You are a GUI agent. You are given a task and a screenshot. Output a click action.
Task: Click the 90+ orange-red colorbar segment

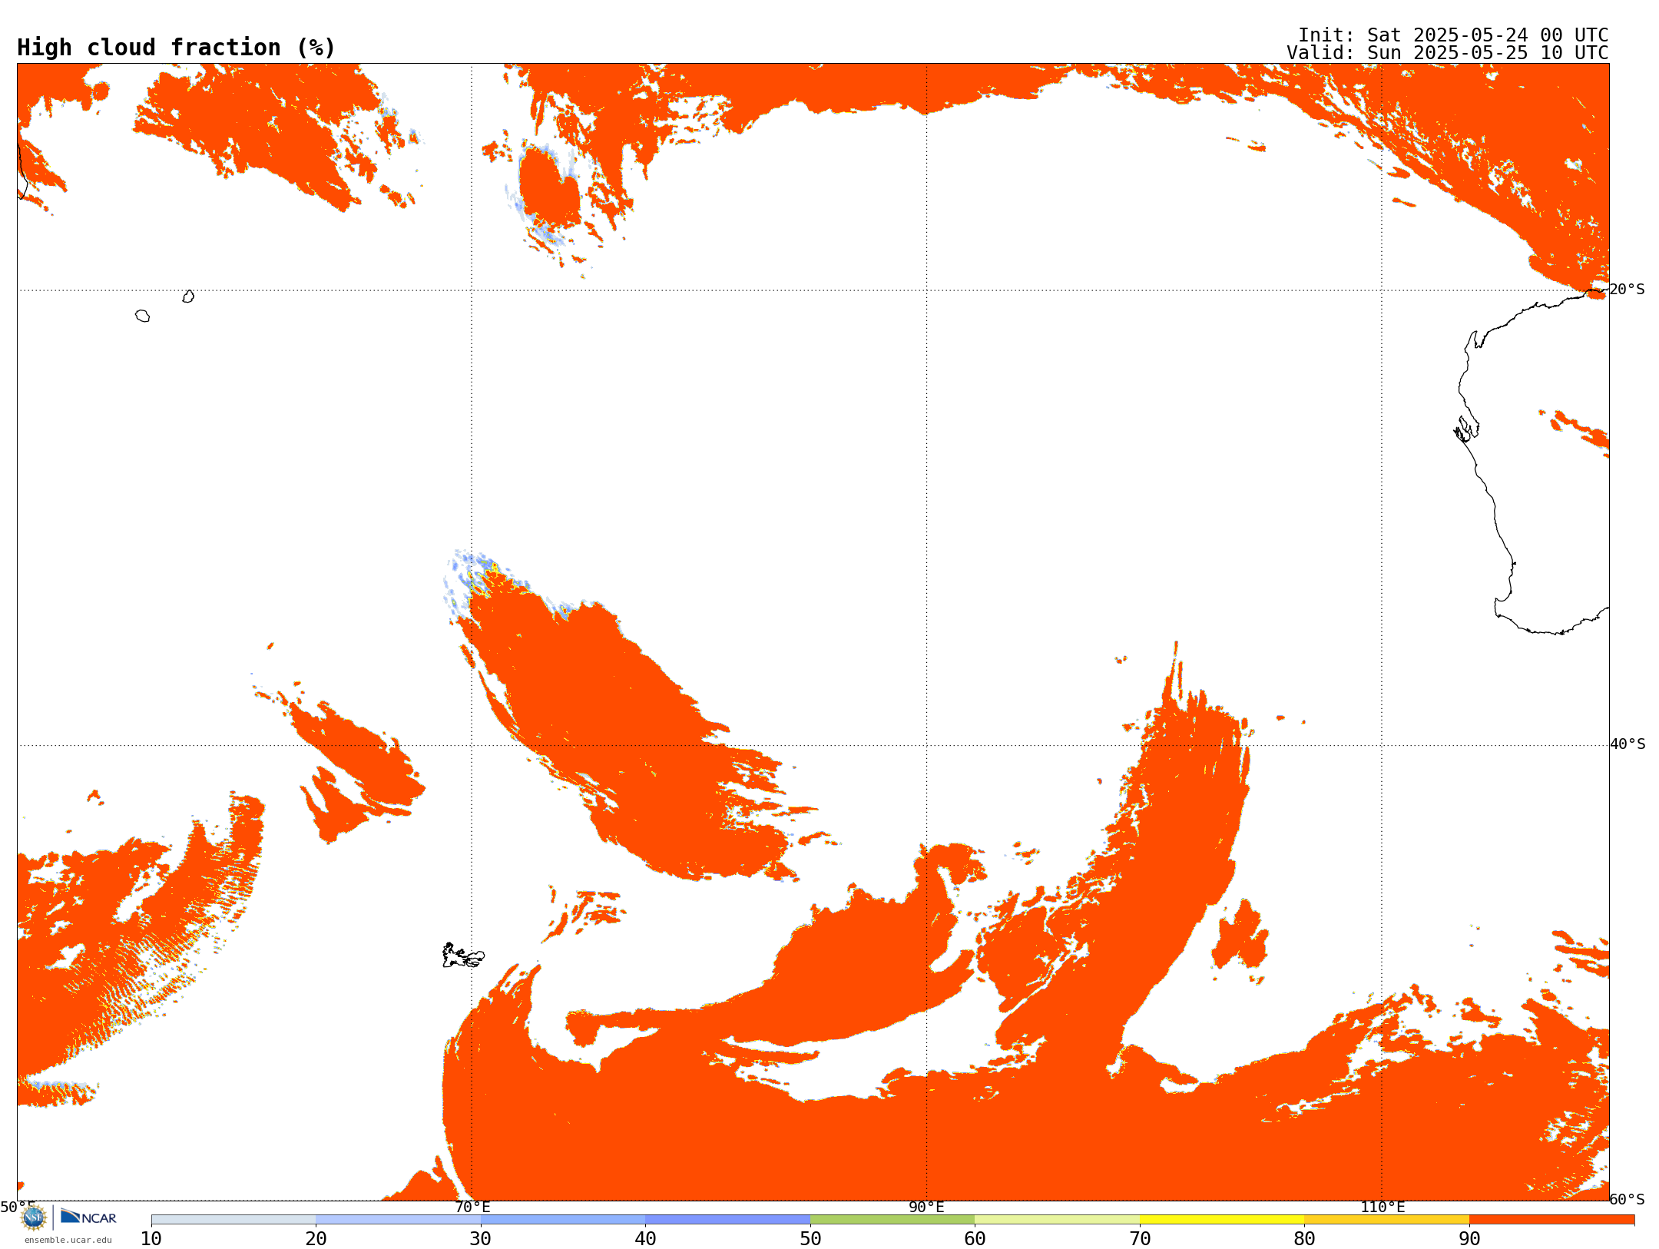(x=1551, y=1220)
